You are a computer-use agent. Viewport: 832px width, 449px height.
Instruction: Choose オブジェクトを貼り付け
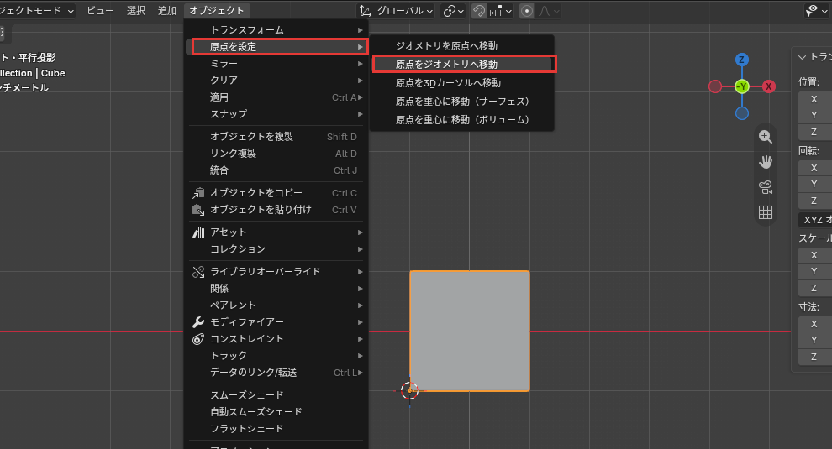pyautogui.click(x=277, y=210)
